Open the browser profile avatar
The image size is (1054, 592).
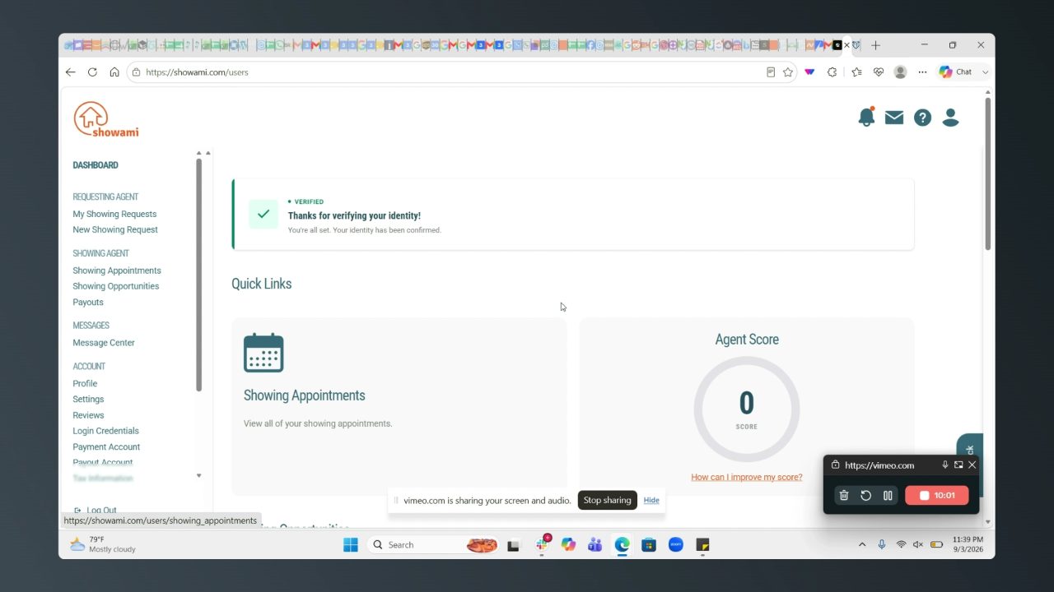pos(900,72)
